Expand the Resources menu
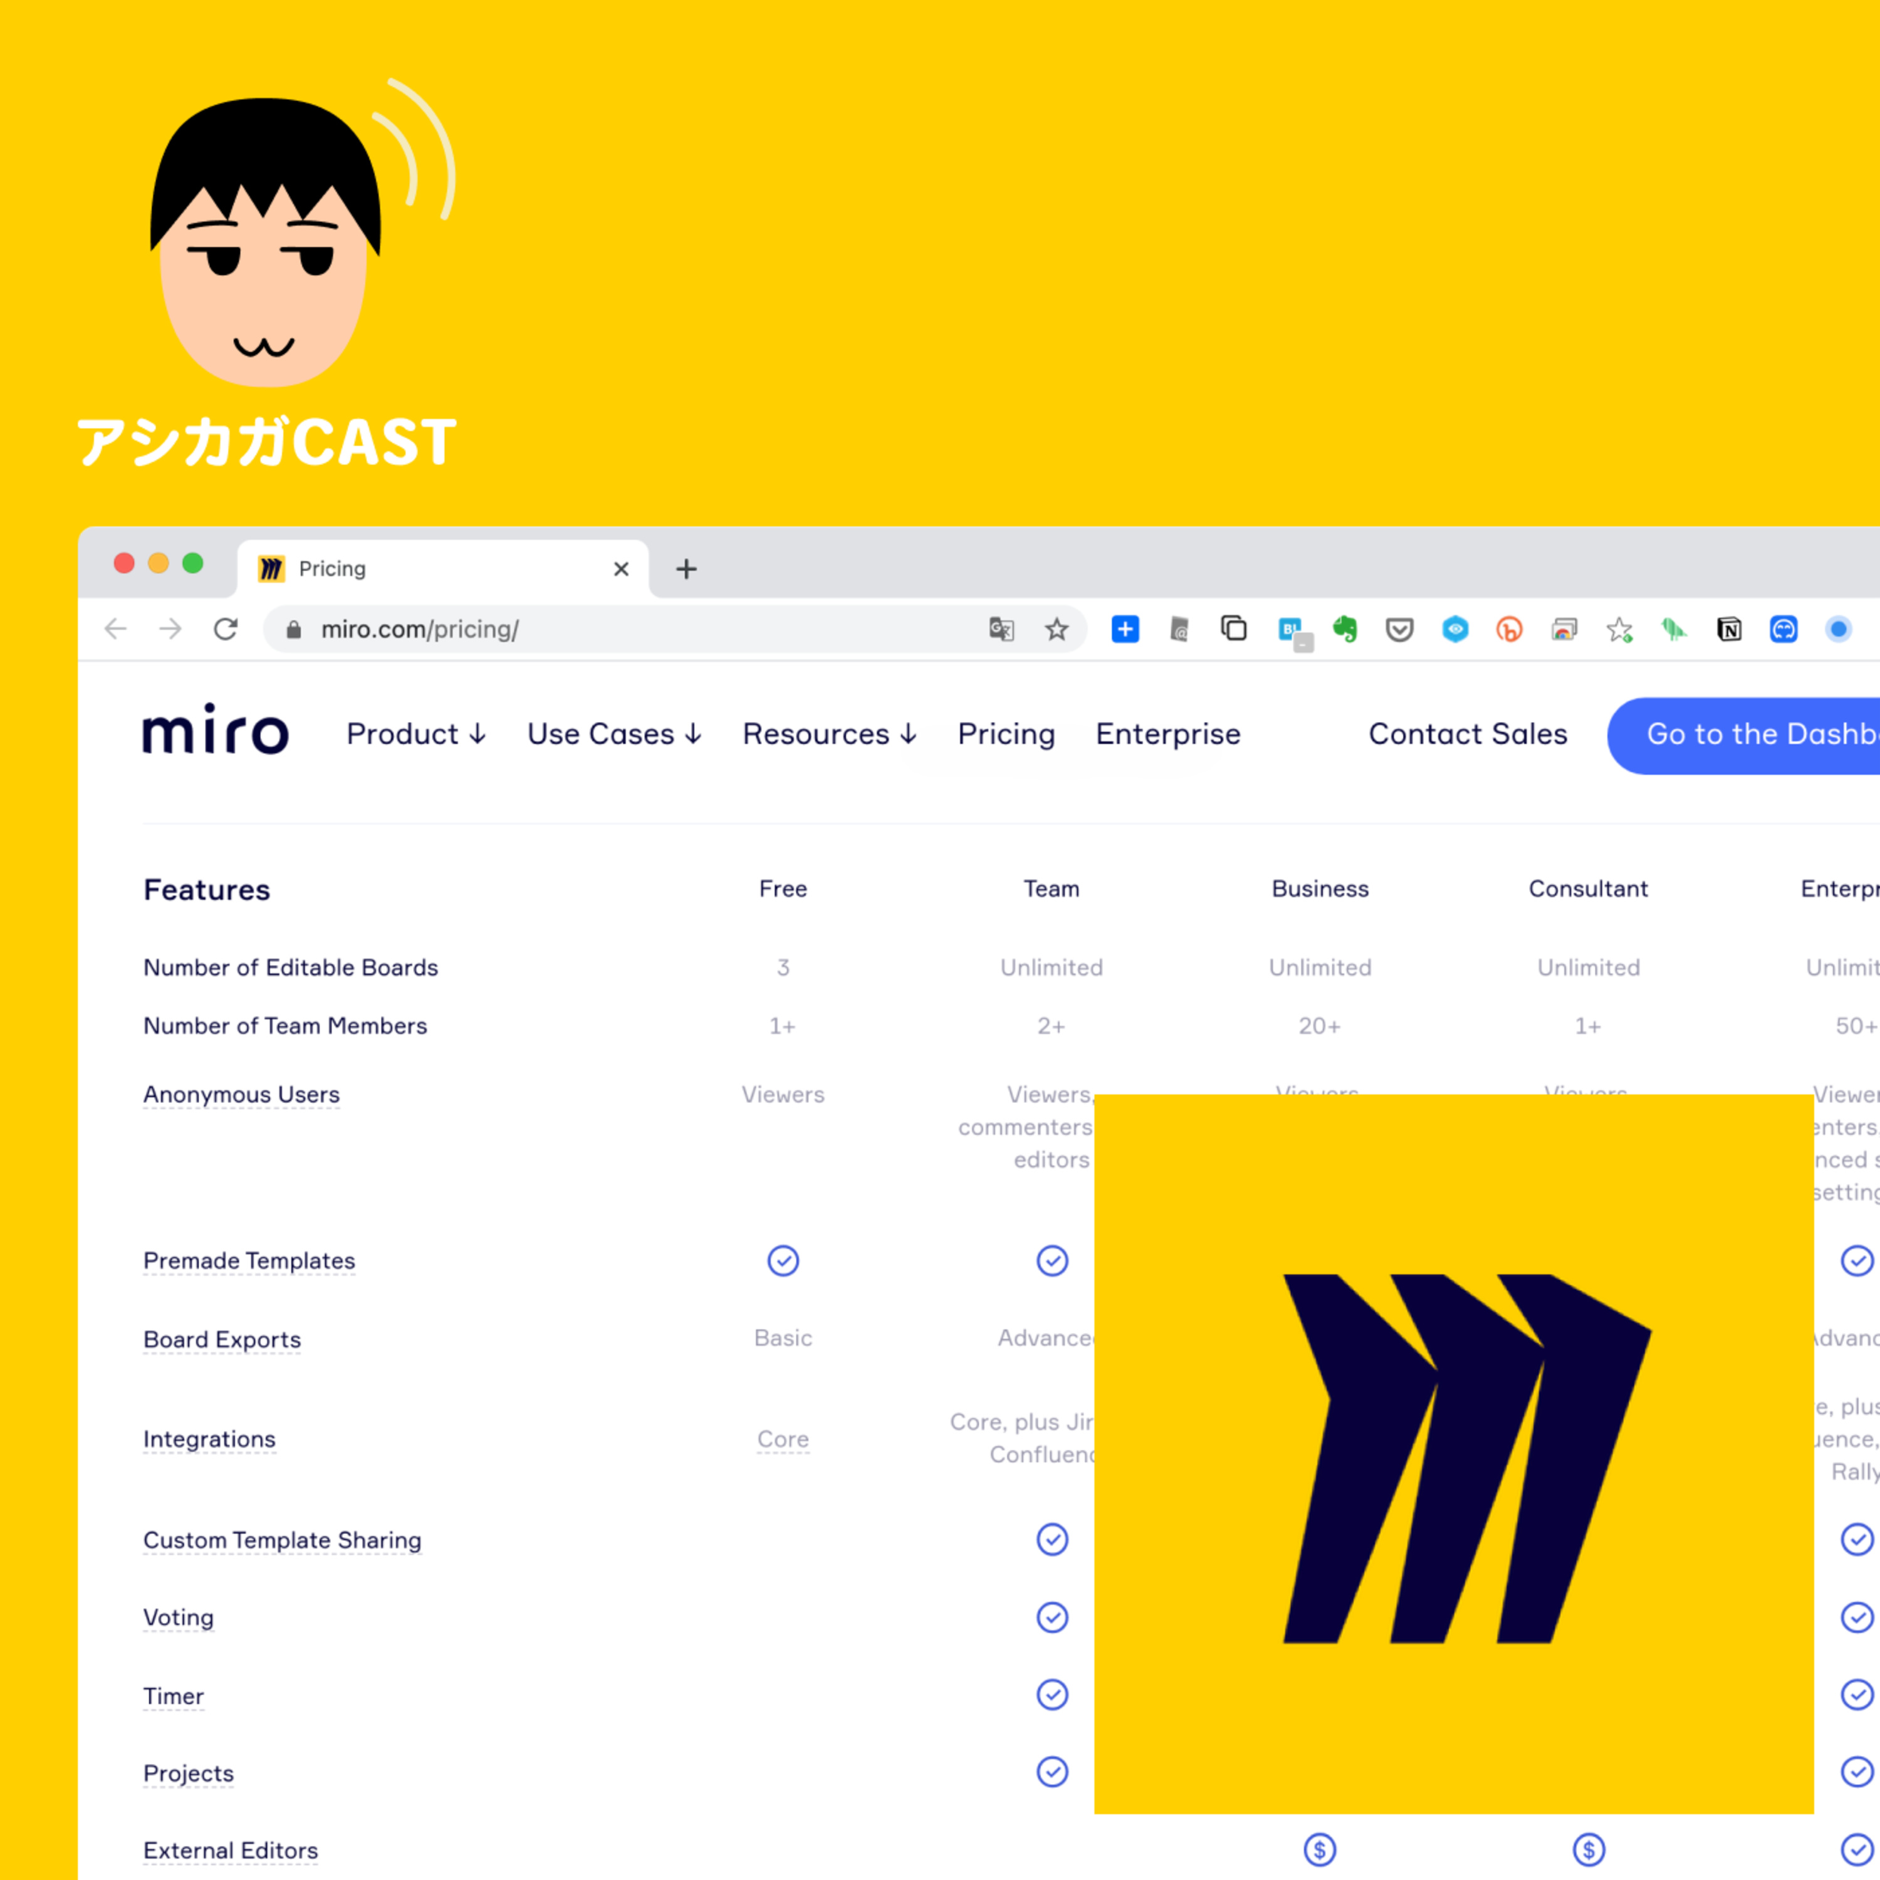 click(x=829, y=734)
